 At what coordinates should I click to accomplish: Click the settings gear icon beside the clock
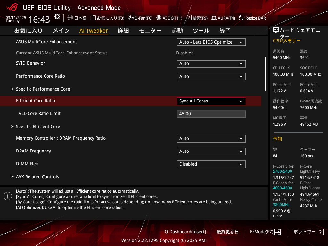[x=57, y=17]
